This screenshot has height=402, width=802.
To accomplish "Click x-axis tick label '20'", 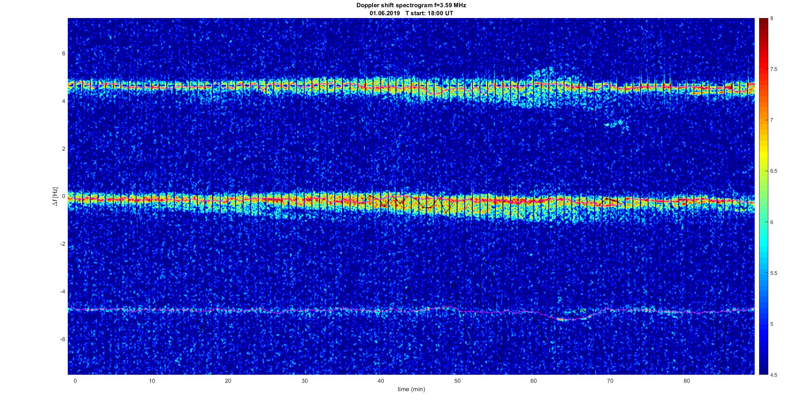I will point(228,381).
